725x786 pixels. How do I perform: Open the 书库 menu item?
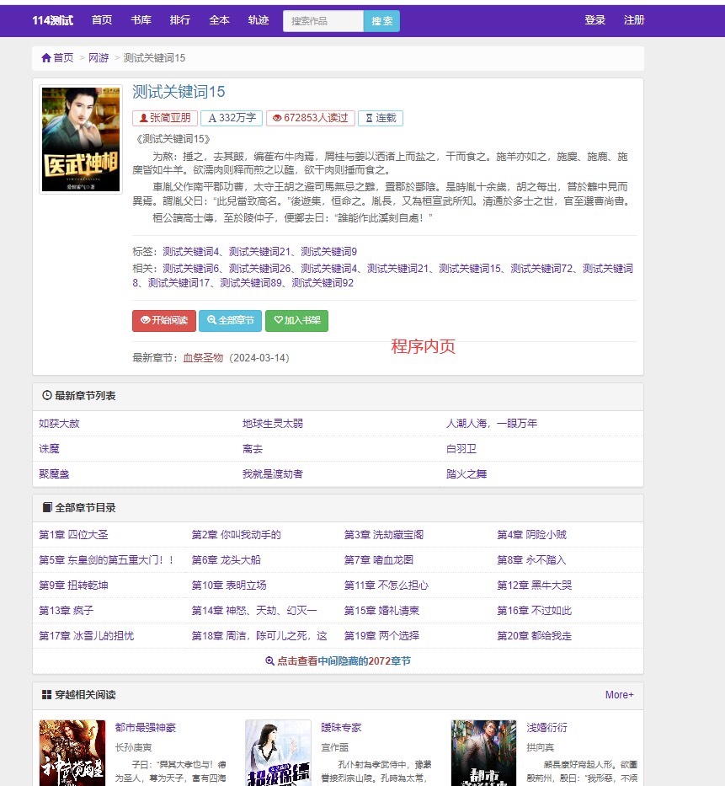pyautogui.click(x=141, y=20)
